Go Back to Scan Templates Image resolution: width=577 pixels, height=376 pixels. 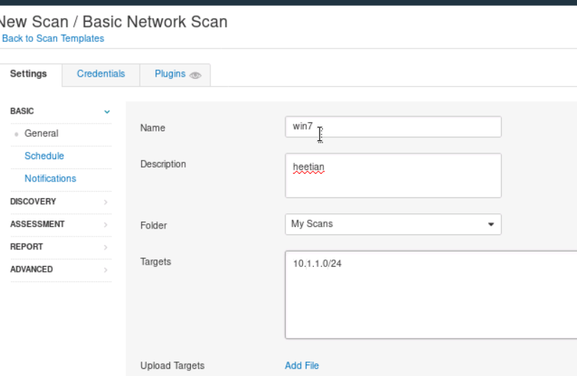pos(54,38)
